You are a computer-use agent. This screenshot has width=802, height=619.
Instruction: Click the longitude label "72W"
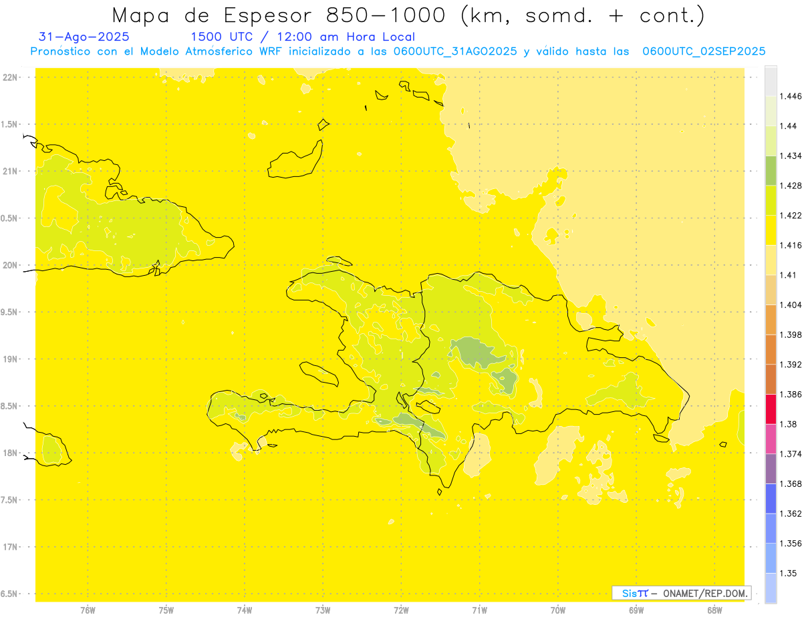402,610
